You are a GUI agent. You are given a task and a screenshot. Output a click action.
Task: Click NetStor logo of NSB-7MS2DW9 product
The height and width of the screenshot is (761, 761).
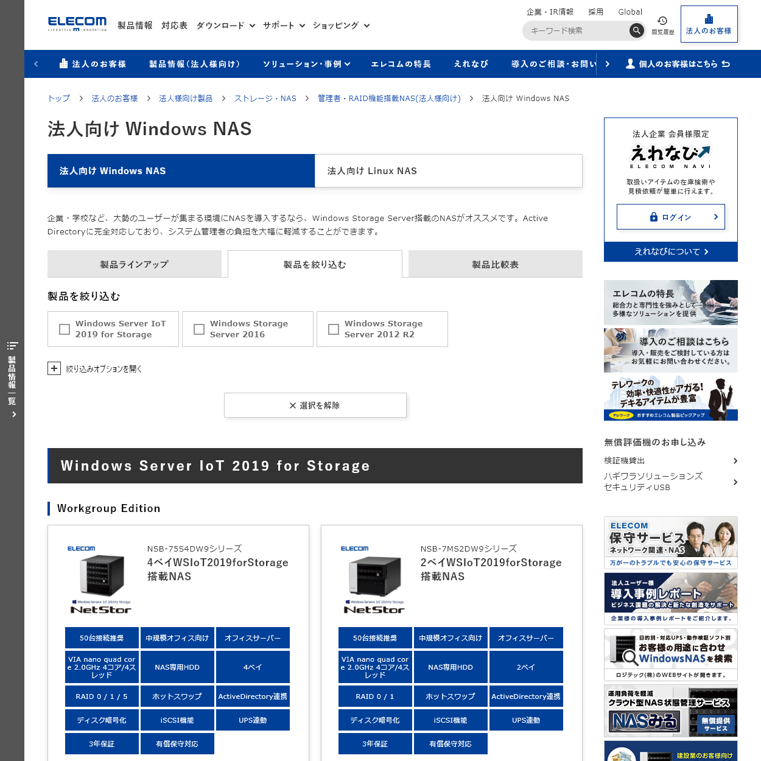(x=374, y=609)
